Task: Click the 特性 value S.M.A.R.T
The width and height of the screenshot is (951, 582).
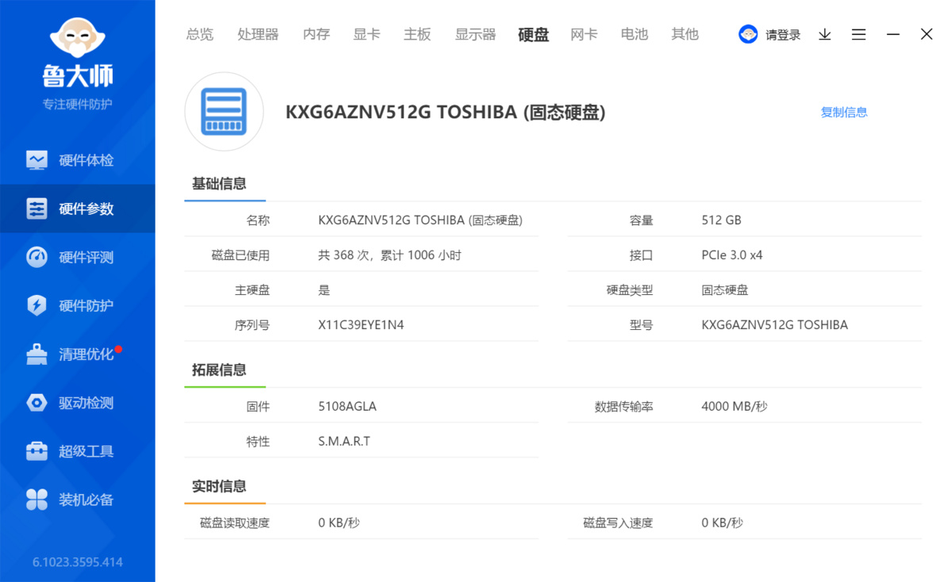Action: click(344, 442)
